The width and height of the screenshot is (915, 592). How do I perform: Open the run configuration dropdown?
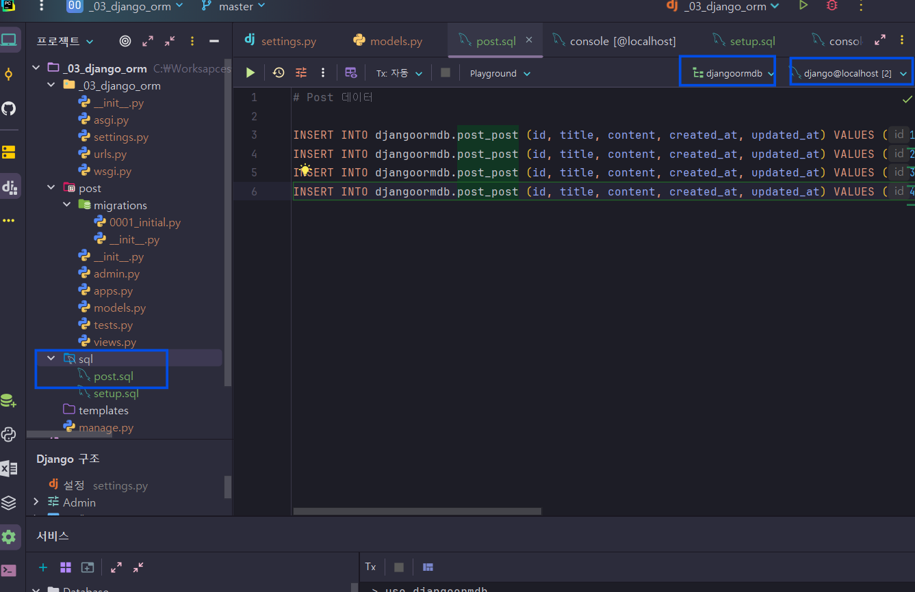[x=723, y=6]
